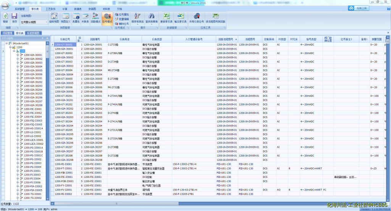Open the 工艺条件 ribbon tab

50,9
